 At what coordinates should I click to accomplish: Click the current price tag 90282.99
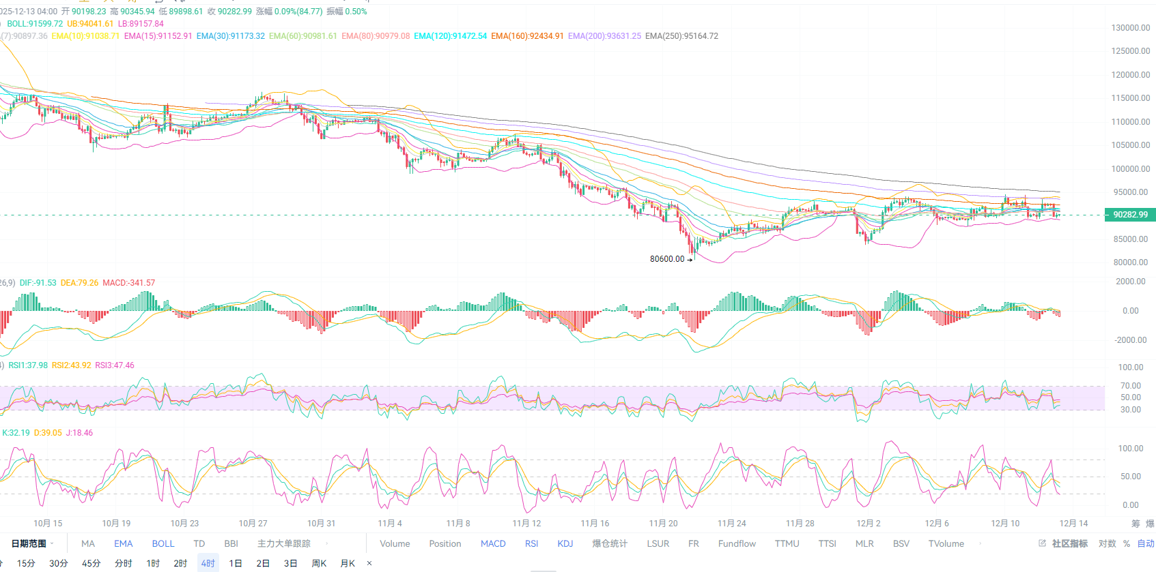[1130, 215]
